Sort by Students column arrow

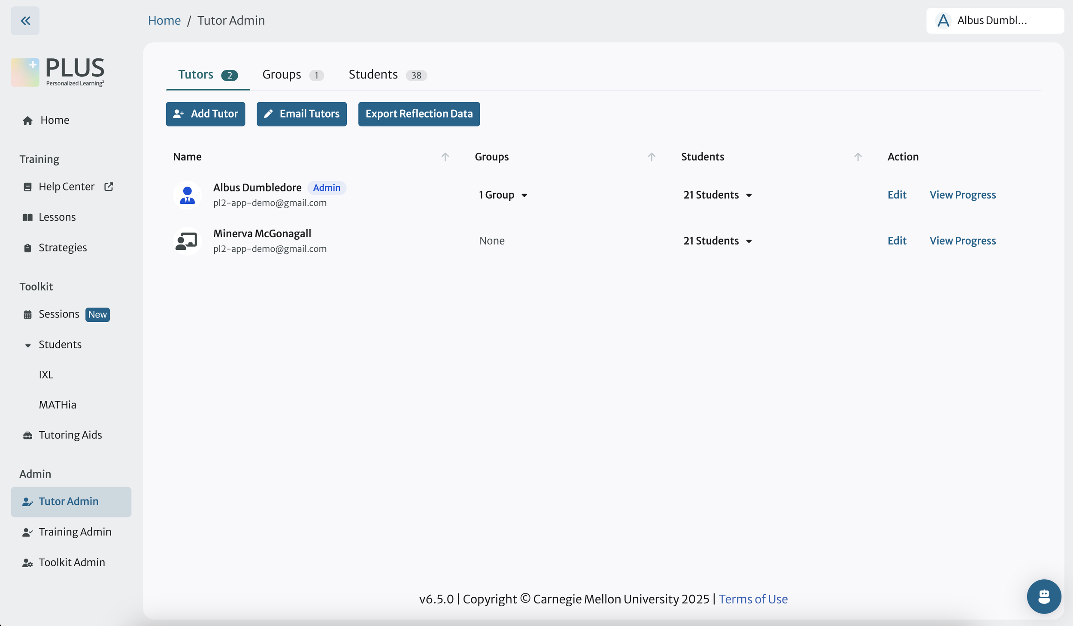pos(858,157)
